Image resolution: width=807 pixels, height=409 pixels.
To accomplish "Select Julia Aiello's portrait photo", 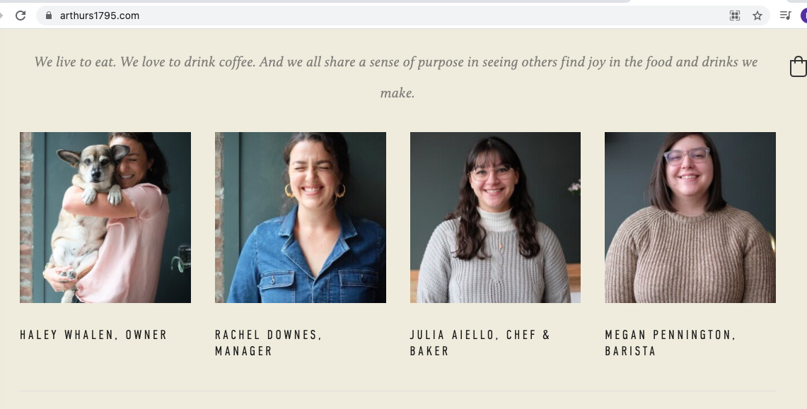I will pos(495,218).
